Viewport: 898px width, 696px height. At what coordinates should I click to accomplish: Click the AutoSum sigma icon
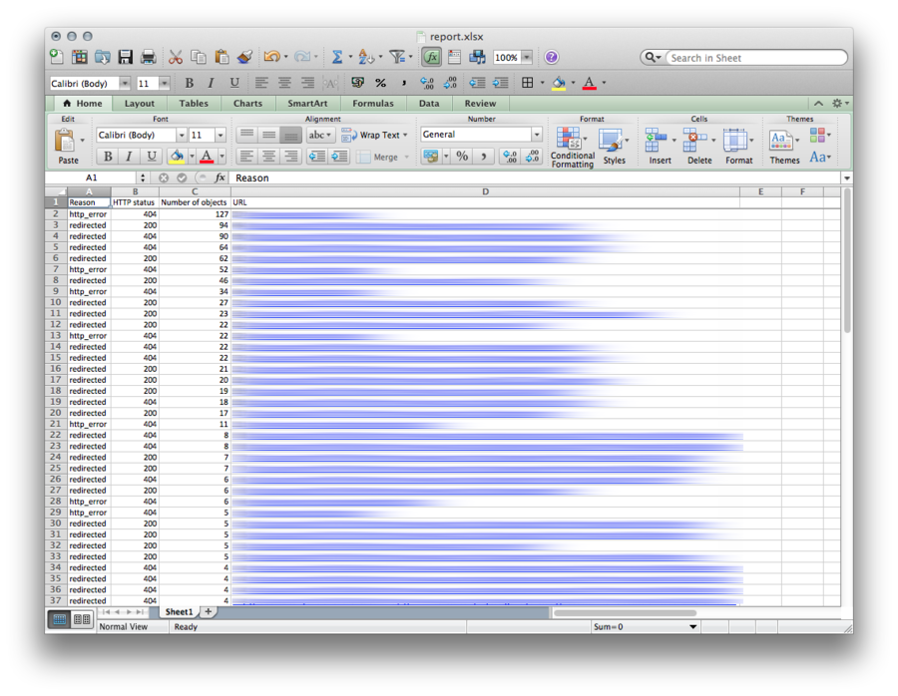(x=337, y=58)
